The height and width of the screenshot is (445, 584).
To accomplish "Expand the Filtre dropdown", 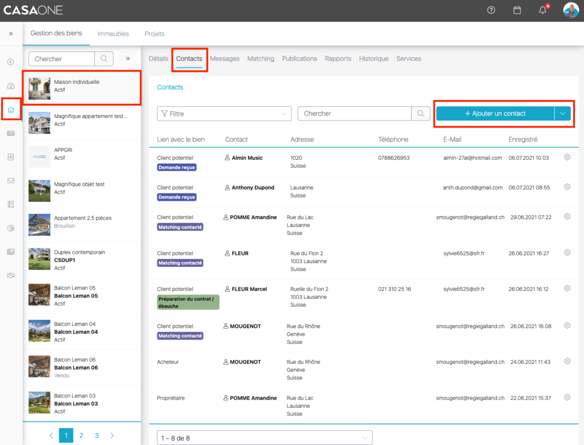I will coord(224,114).
